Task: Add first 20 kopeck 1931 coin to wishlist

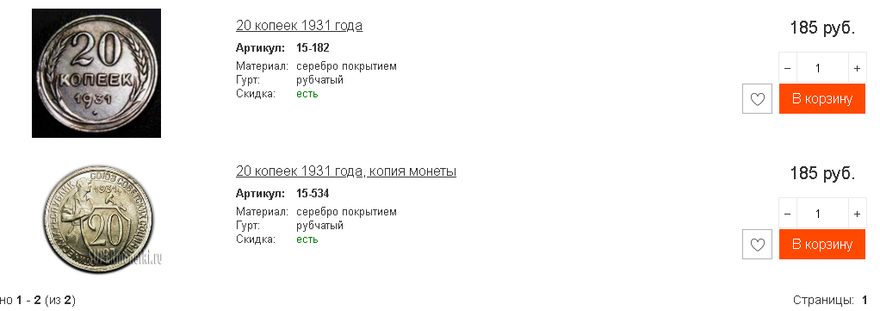Action: (x=757, y=99)
